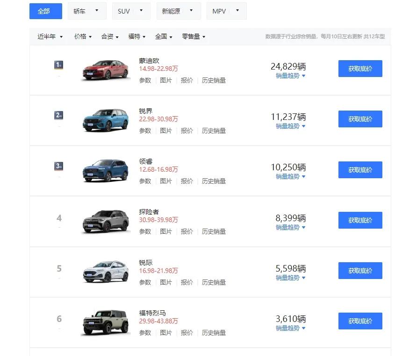Image resolution: width=395 pixels, height=356 pixels.
Task: Click the price 29.98-43.88万
Action: tap(158, 321)
